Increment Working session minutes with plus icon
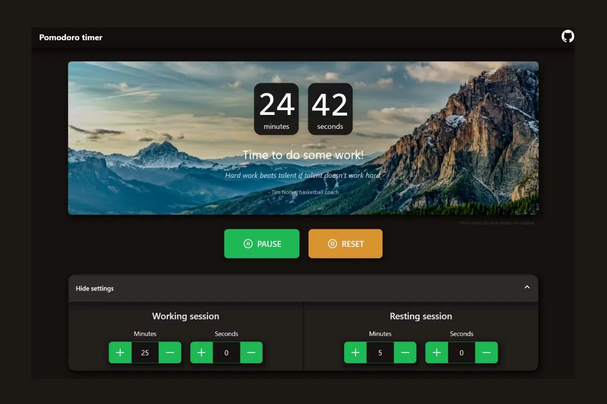Image resolution: width=607 pixels, height=404 pixels. 120,352
